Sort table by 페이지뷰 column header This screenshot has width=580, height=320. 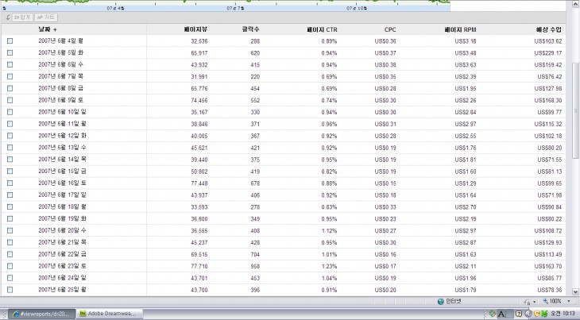pyautogui.click(x=195, y=29)
